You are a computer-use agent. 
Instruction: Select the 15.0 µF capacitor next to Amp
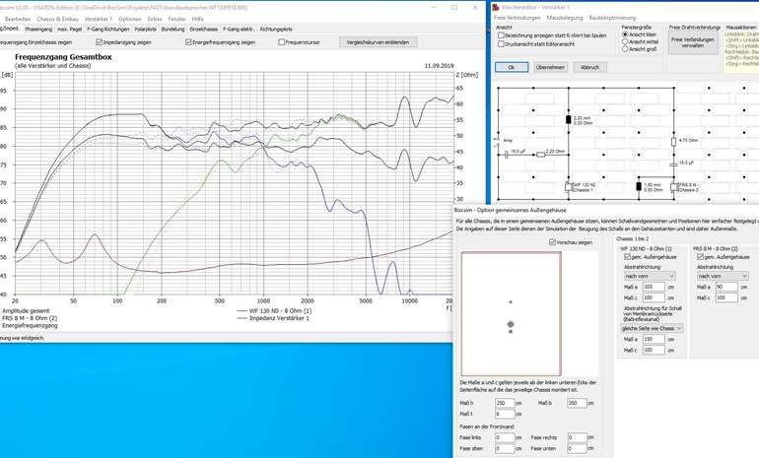pos(507,152)
